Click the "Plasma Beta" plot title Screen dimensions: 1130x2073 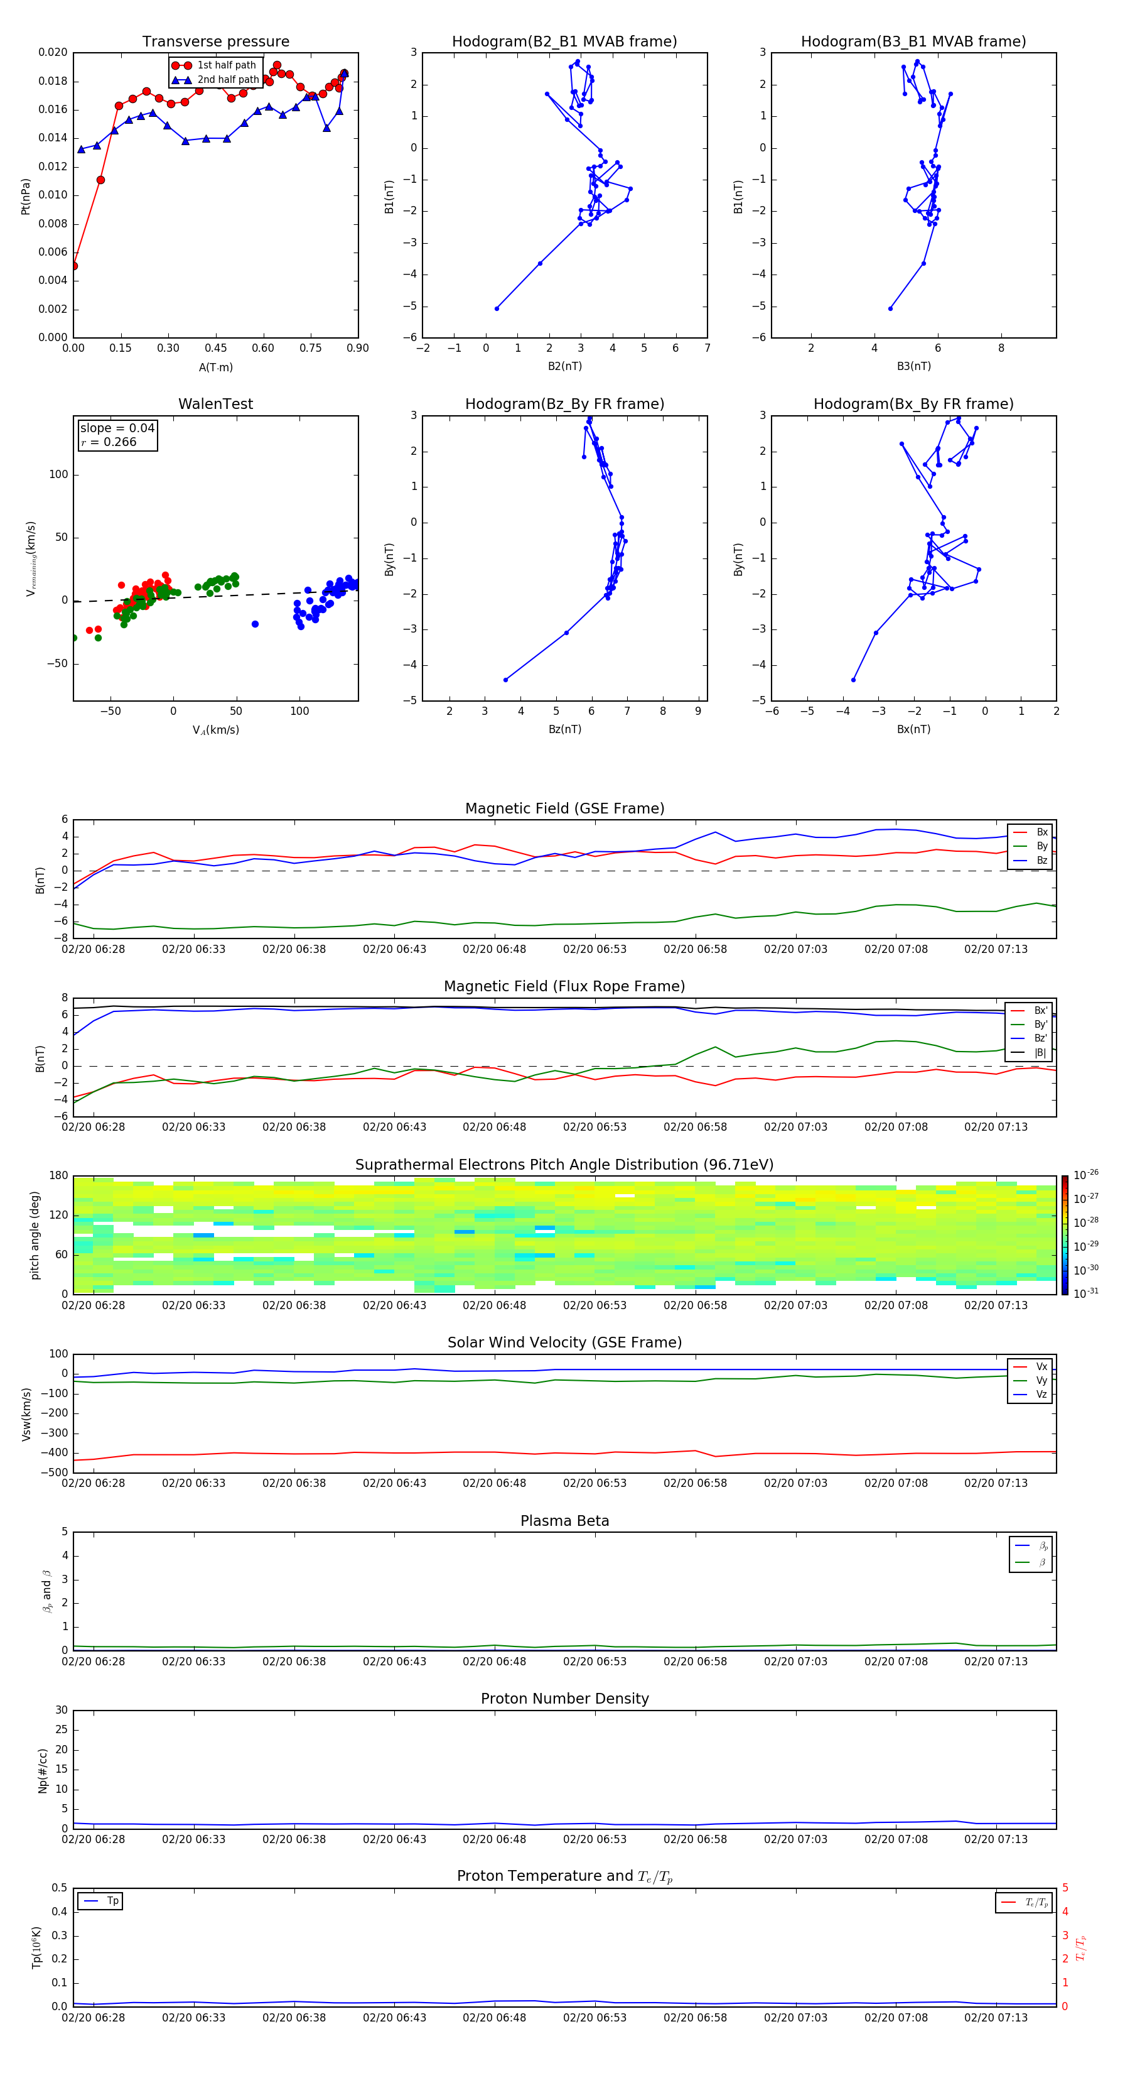click(x=564, y=1521)
